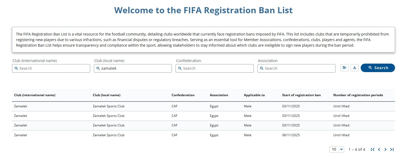This screenshot has width=403, height=159.
Task: Open the rows-per-page dropdown showing 10
Action: tap(336, 149)
